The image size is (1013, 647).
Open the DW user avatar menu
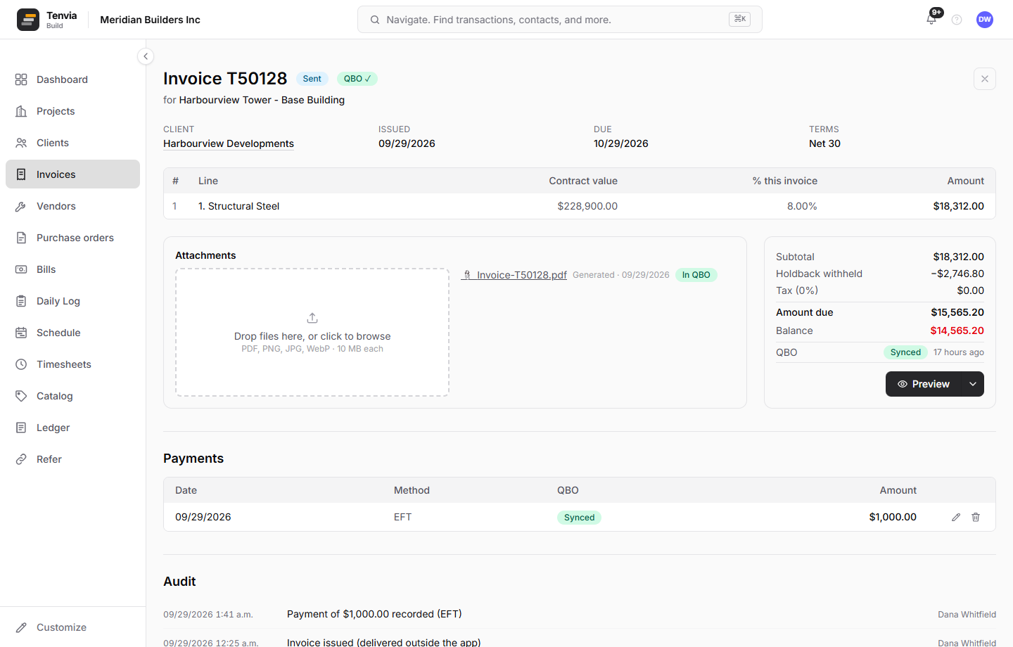coord(985,20)
